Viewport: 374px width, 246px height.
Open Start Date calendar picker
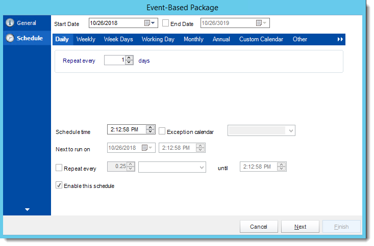point(150,23)
